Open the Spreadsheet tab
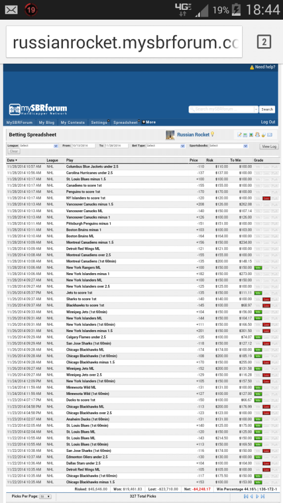283x503 pixels. [x=125, y=122]
